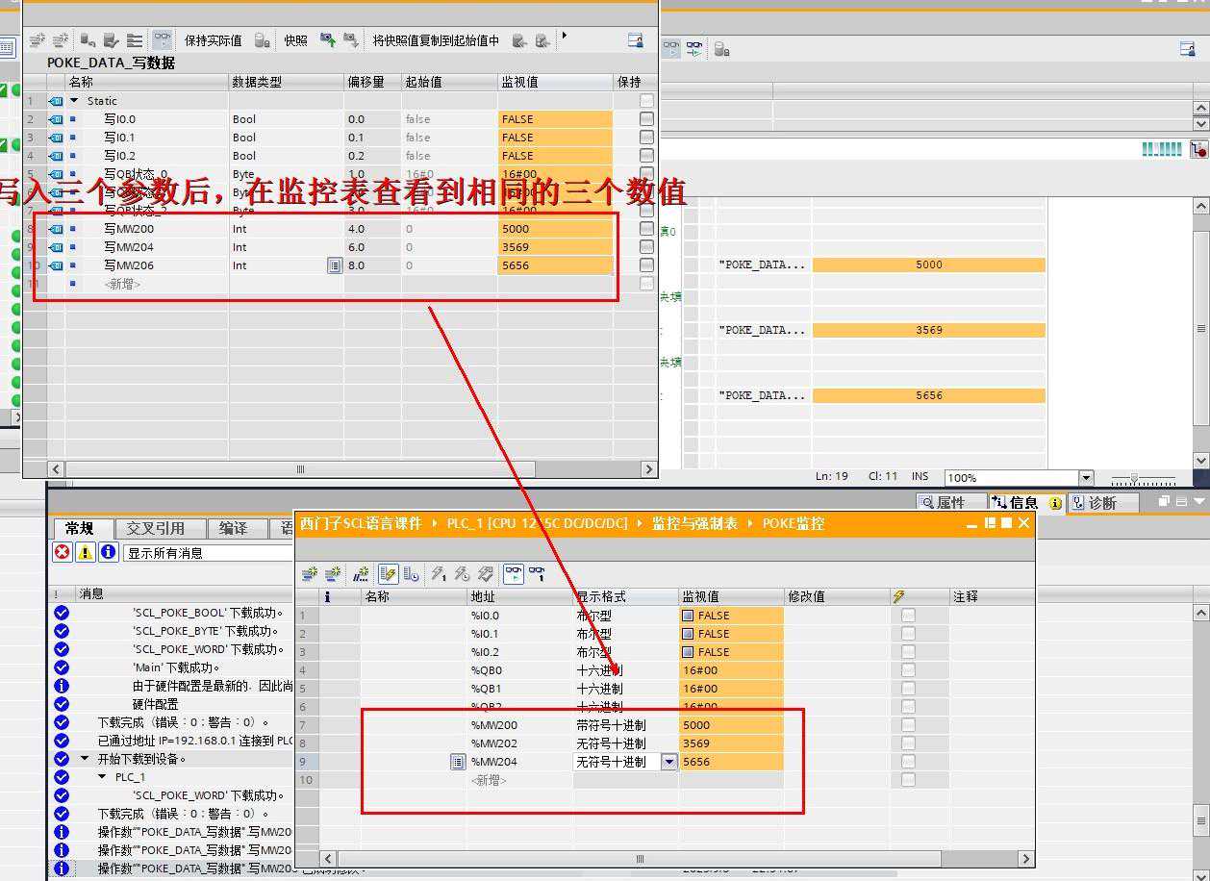
Task: Click the Monitor all button in watch table toolbar
Action: (514, 574)
